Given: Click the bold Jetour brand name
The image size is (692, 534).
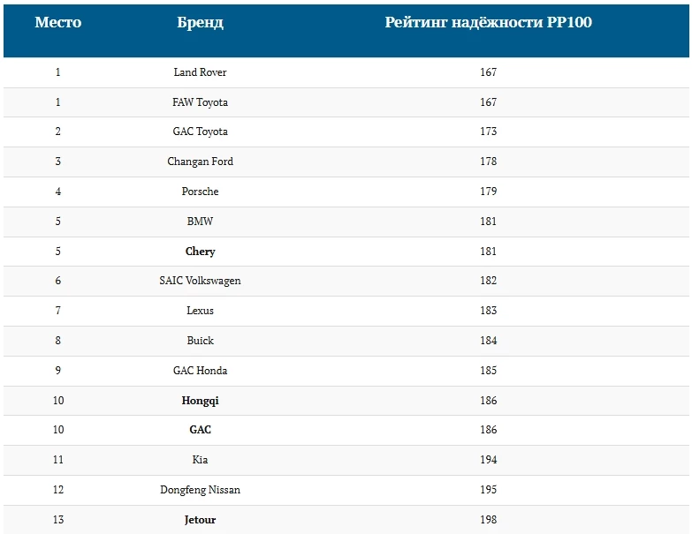Looking at the screenshot, I should [200, 520].
